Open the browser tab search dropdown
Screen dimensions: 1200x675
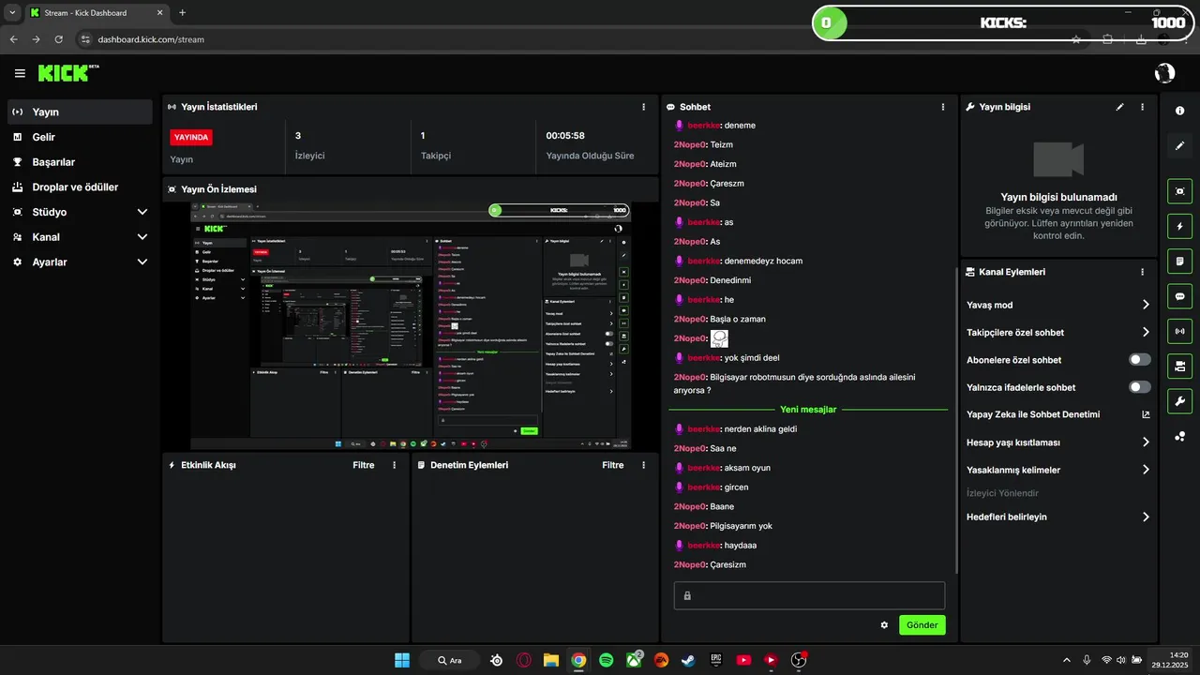click(11, 12)
